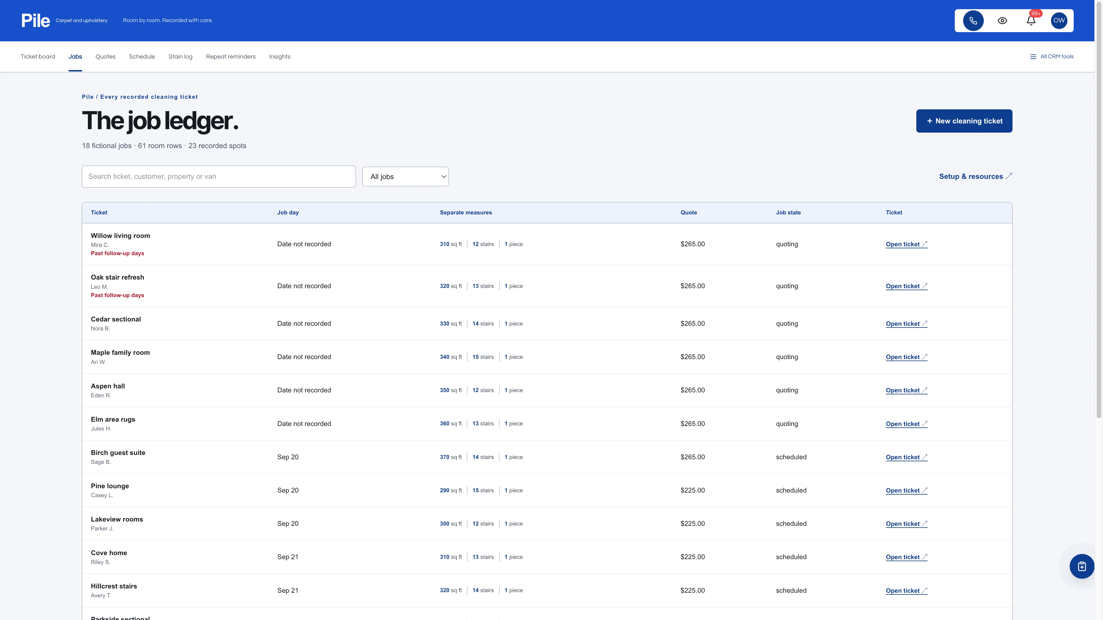Open the floating clipboard add button
Screen dimensions: 1103x620
pyautogui.click(x=1081, y=567)
